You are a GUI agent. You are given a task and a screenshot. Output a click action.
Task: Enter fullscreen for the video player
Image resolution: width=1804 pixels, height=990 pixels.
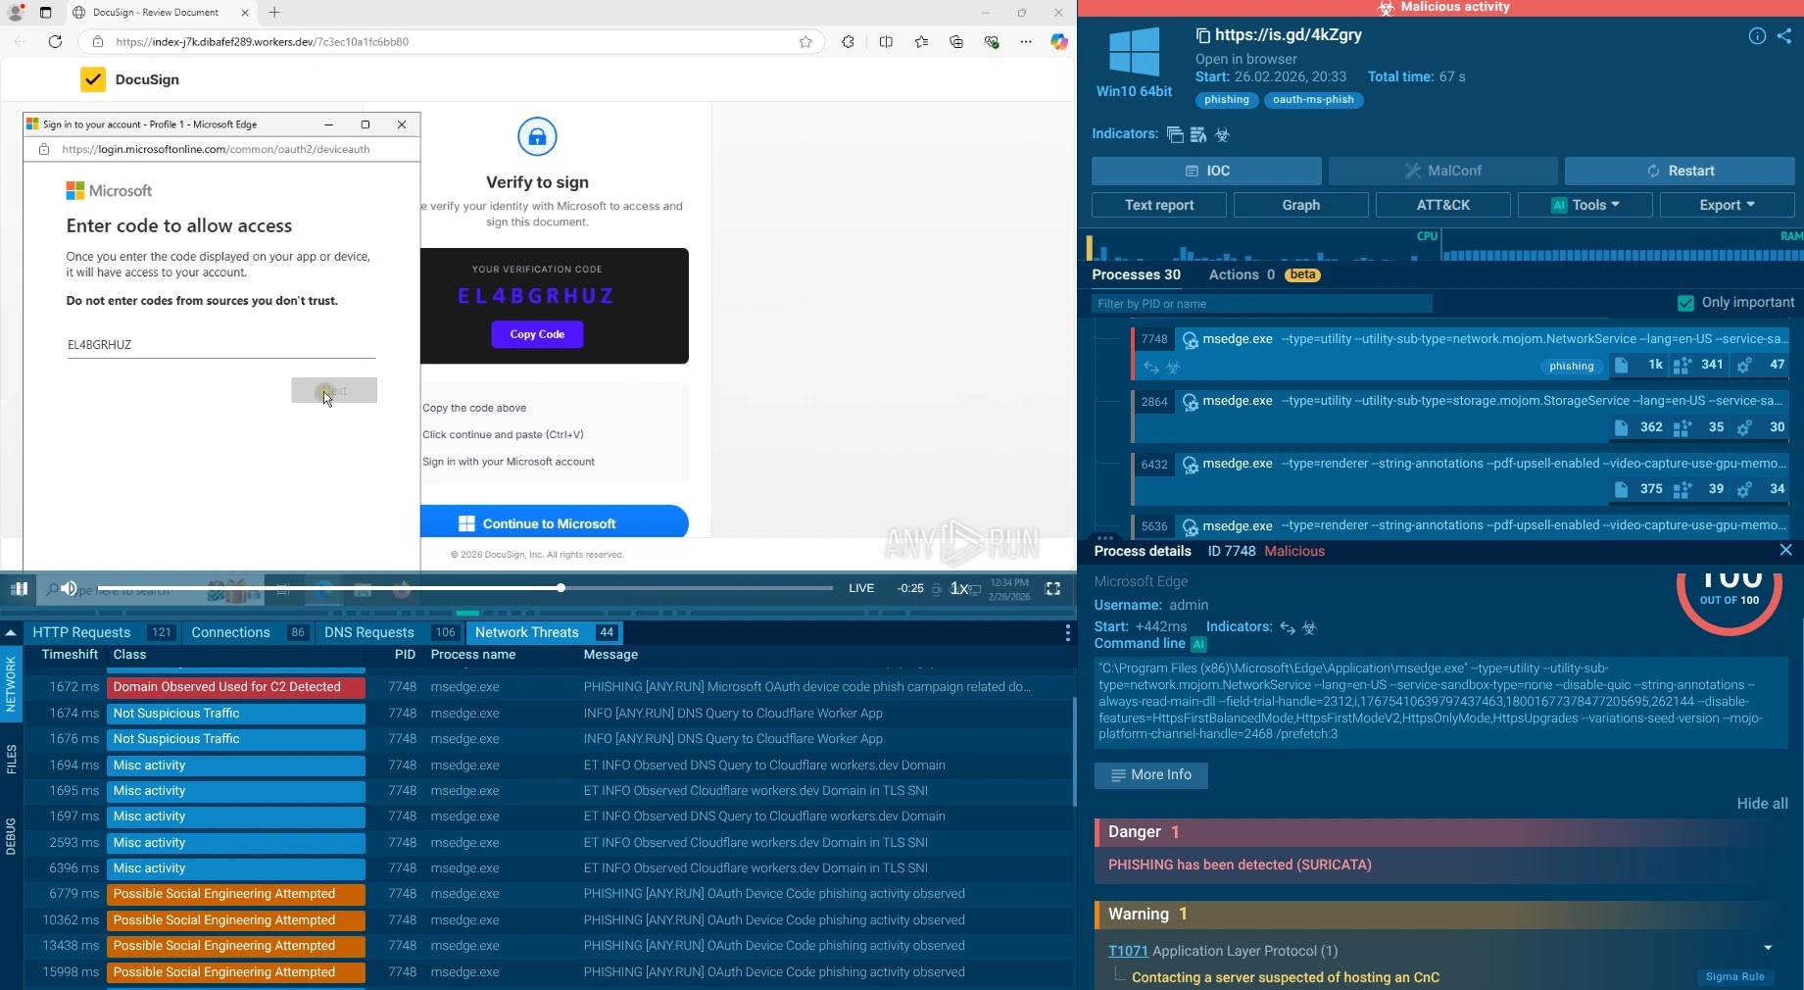1053,588
